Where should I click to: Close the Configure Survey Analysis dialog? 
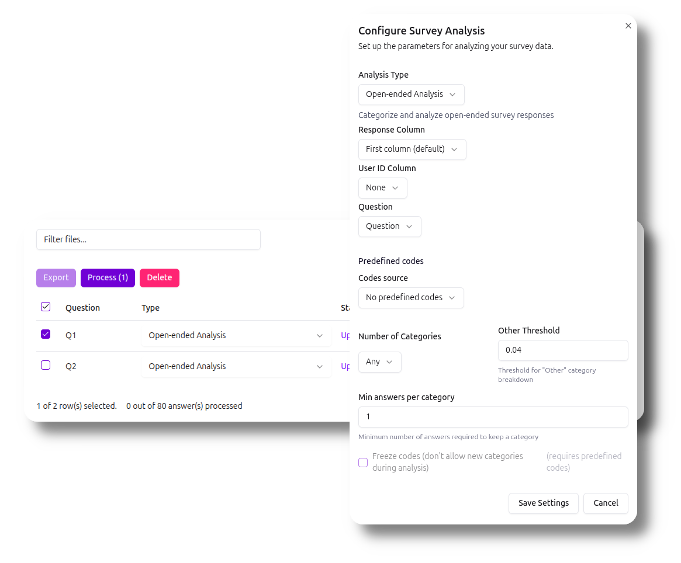pyautogui.click(x=628, y=26)
